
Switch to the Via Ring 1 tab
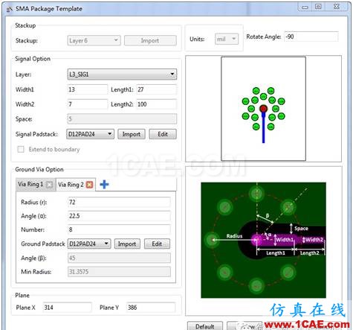(x=30, y=185)
